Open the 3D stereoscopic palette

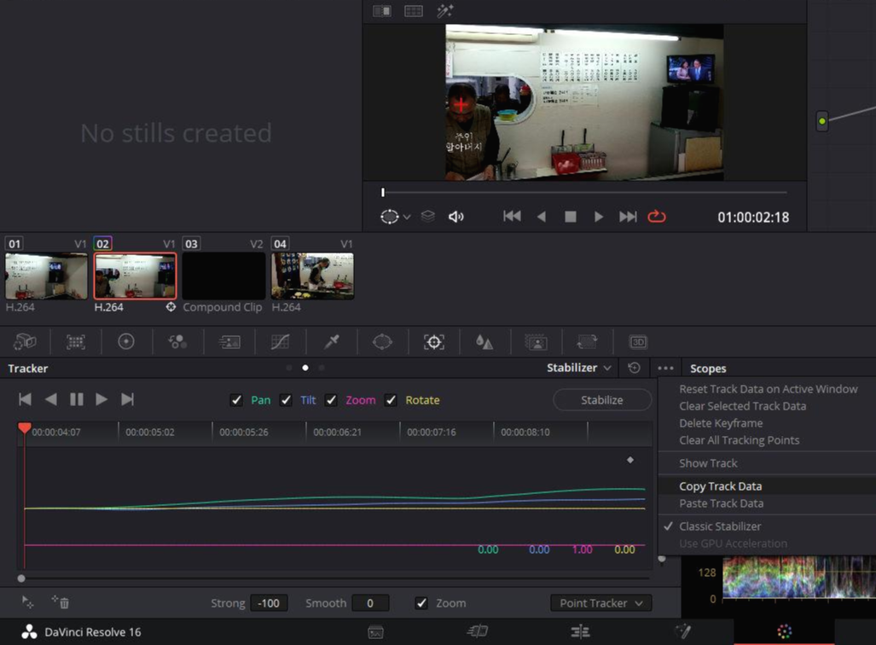[638, 341]
